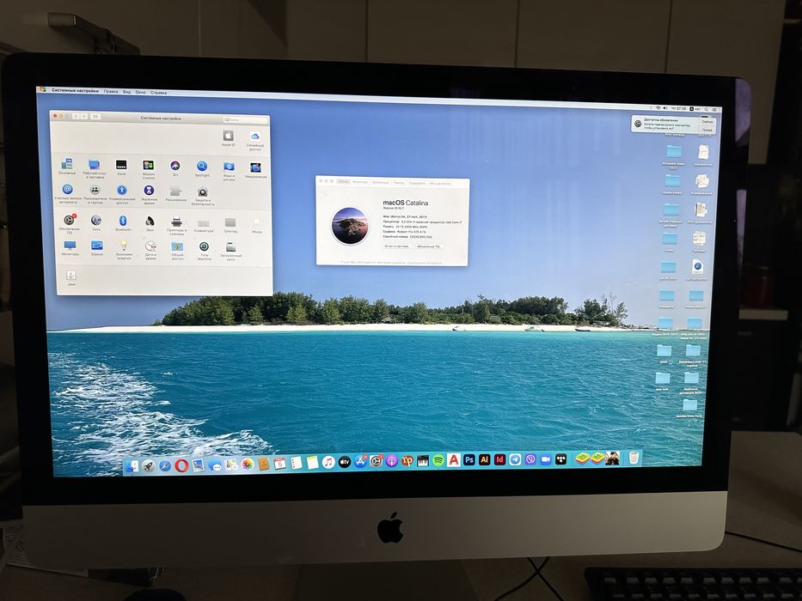Image resolution: width=802 pixels, height=601 pixels.
Task: Click Позже in update notification
Action: click(x=707, y=131)
